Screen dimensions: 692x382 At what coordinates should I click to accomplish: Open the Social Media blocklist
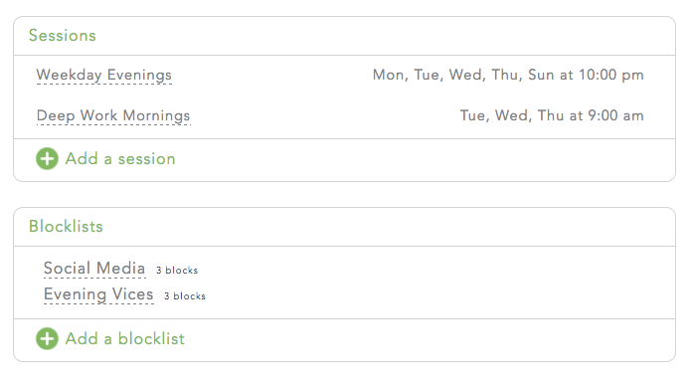click(94, 268)
